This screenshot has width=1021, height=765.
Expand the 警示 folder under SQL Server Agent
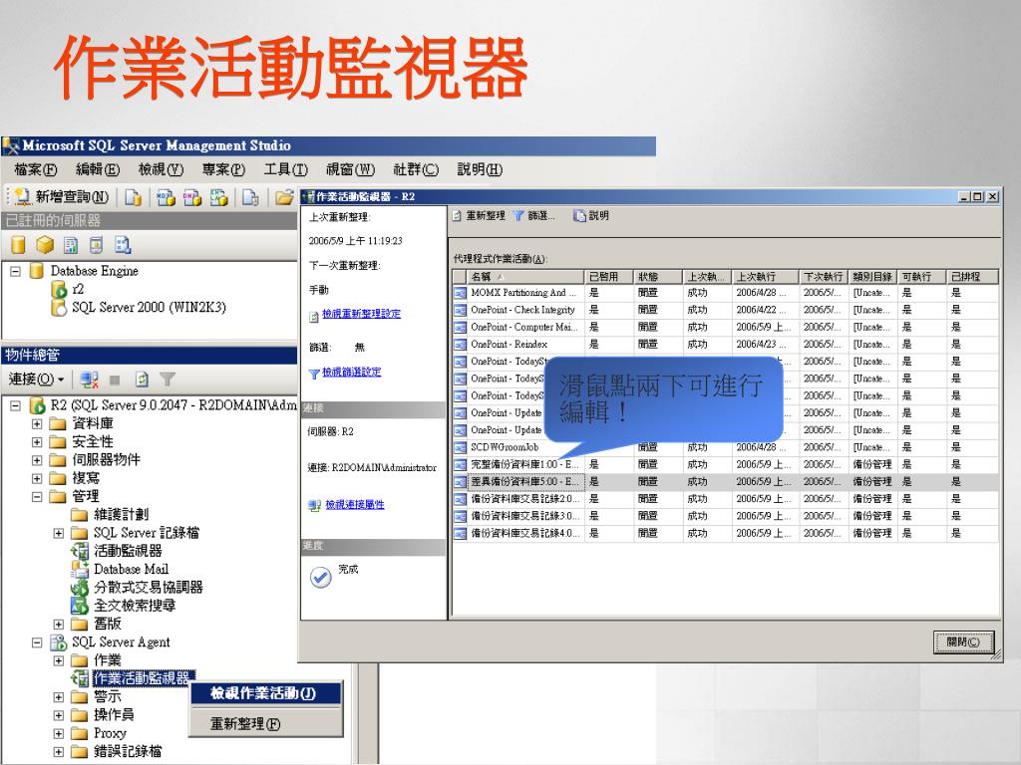tap(59, 696)
